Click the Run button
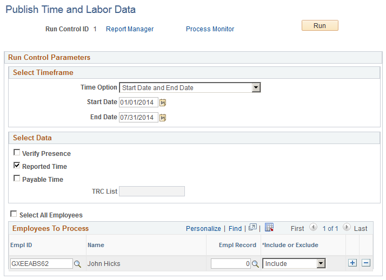 pyautogui.click(x=320, y=25)
